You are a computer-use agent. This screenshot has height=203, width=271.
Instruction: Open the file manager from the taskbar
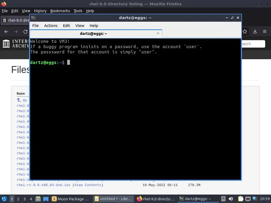38,199
